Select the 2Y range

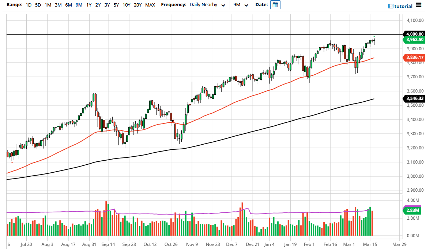tap(98, 5)
